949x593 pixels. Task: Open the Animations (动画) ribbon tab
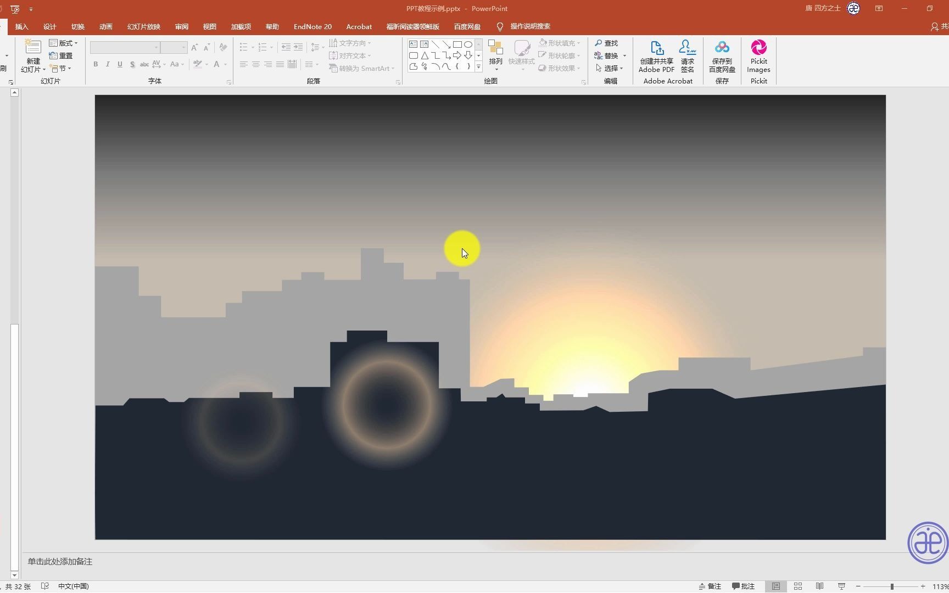[x=106, y=26]
